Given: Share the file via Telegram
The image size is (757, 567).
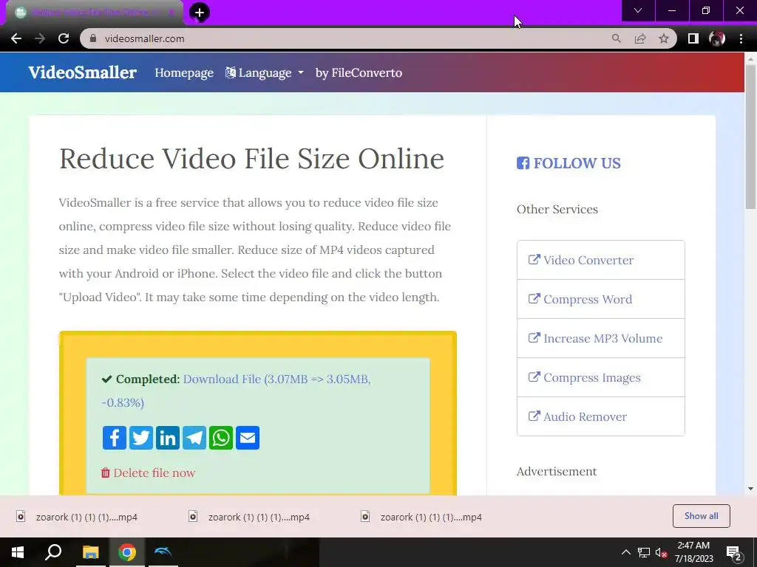Looking at the screenshot, I should (x=194, y=438).
